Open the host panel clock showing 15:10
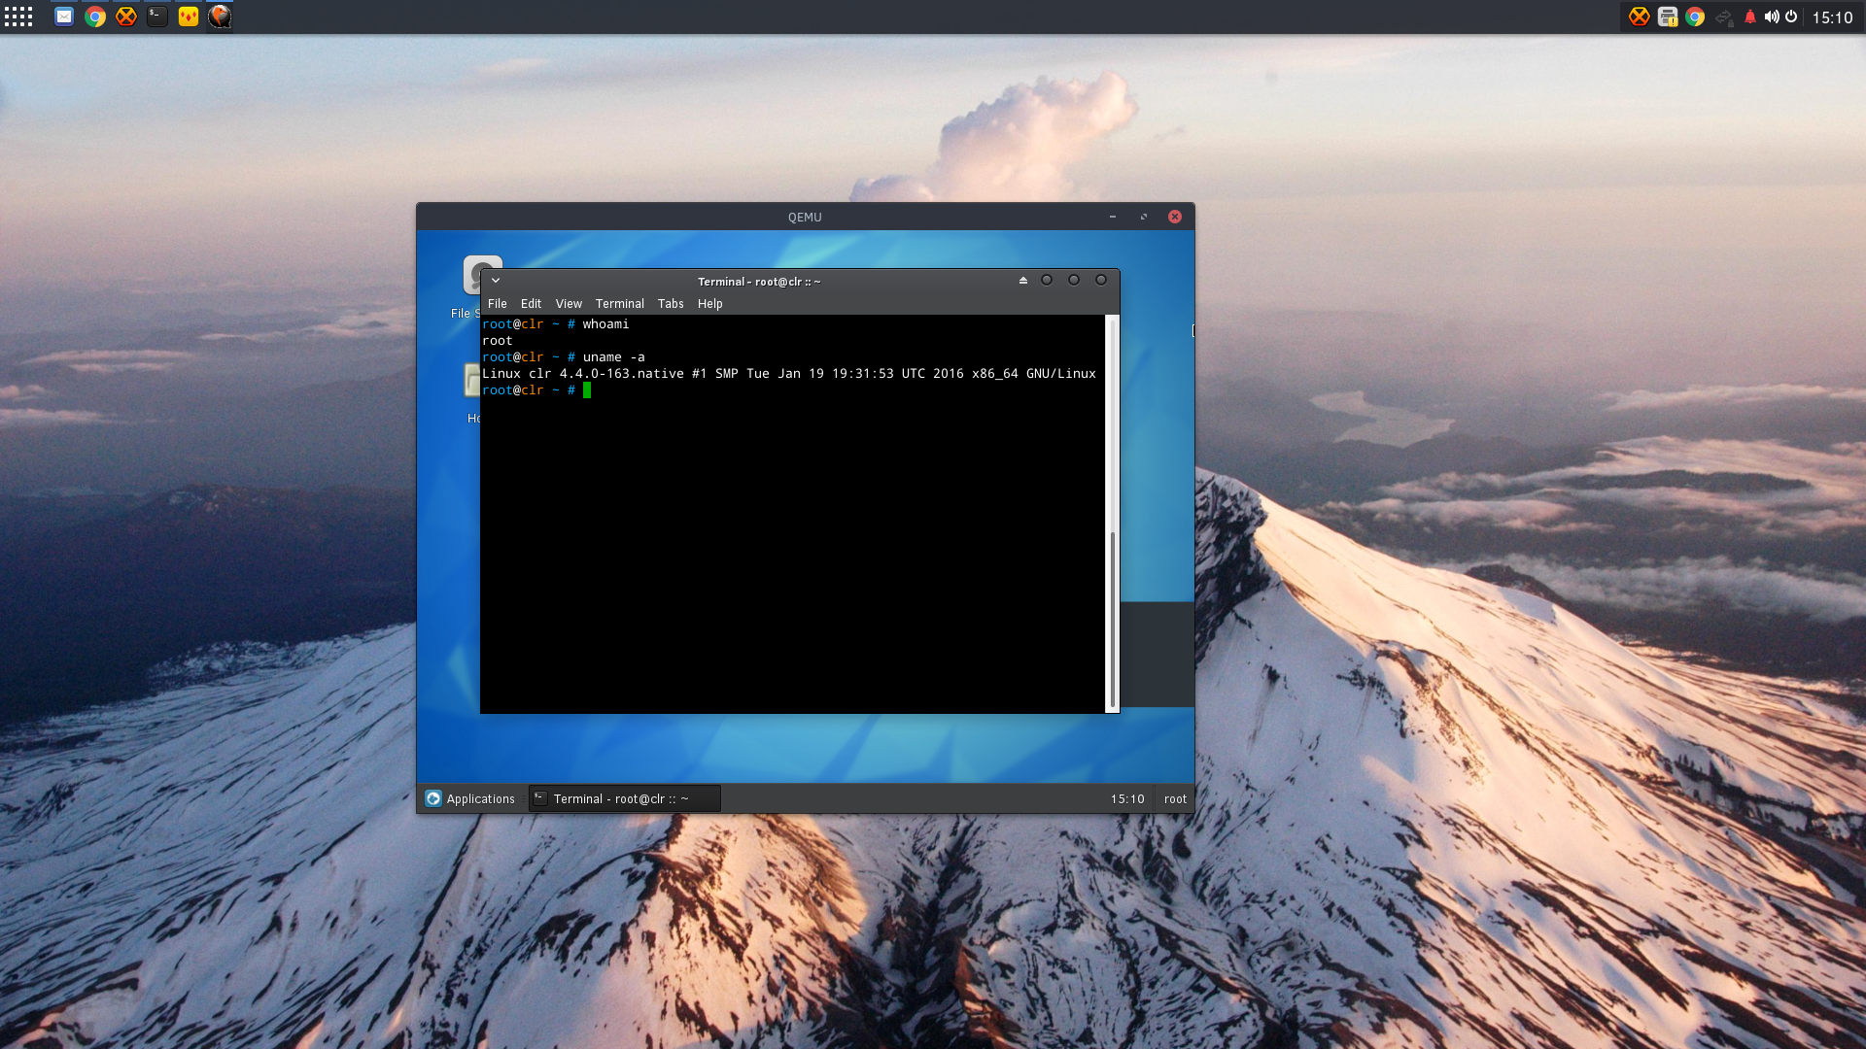The height and width of the screenshot is (1049, 1866). [x=1832, y=17]
